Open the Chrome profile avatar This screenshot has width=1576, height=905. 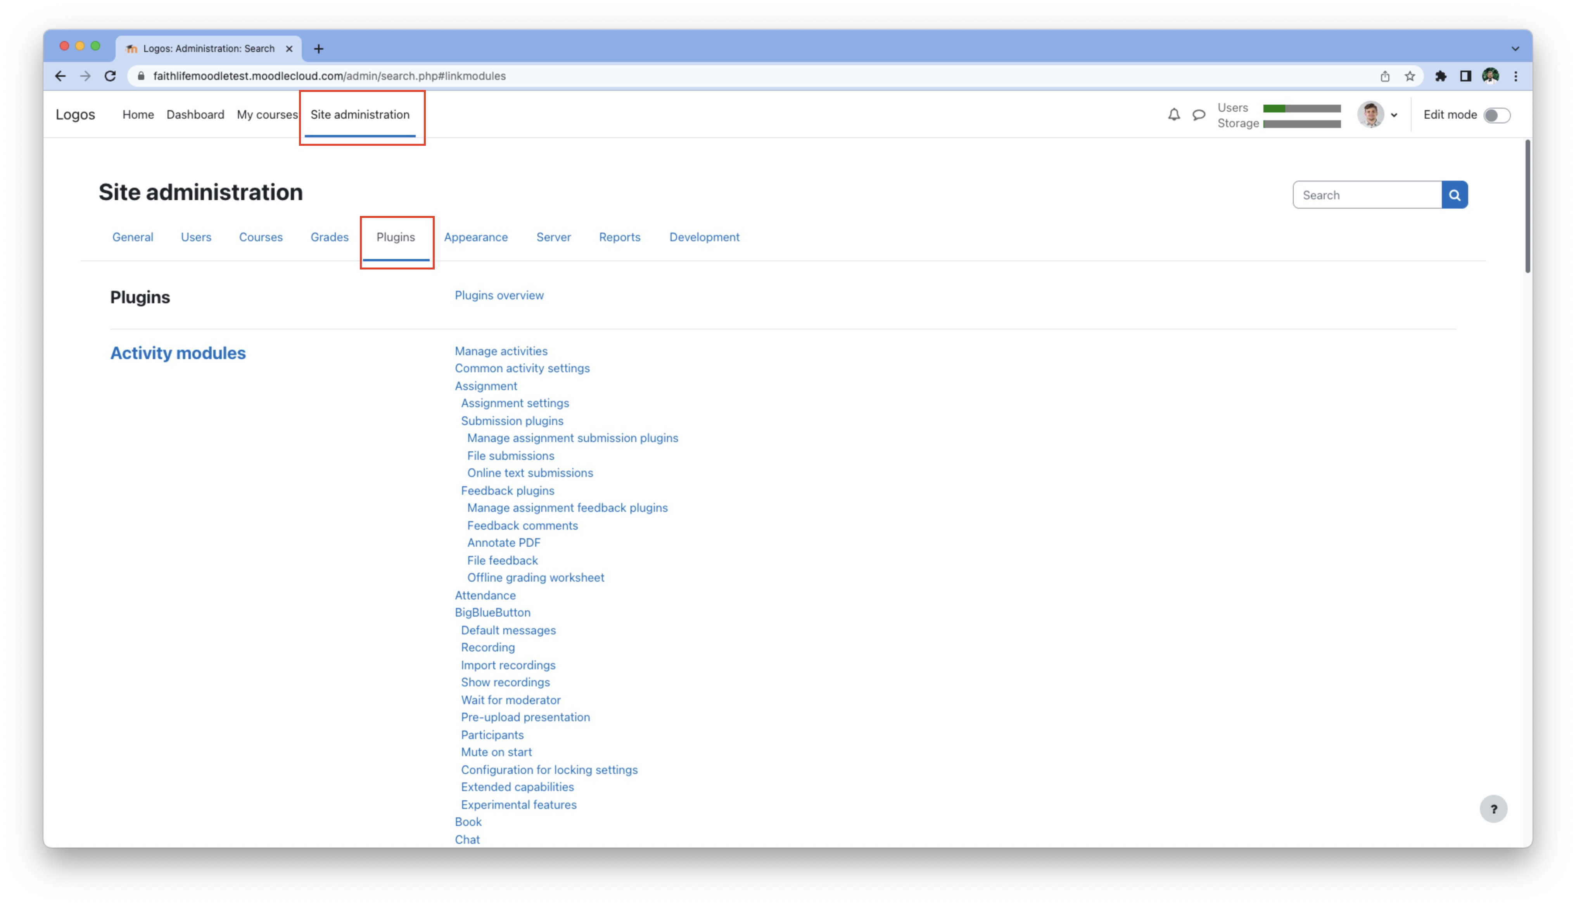[1491, 76]
